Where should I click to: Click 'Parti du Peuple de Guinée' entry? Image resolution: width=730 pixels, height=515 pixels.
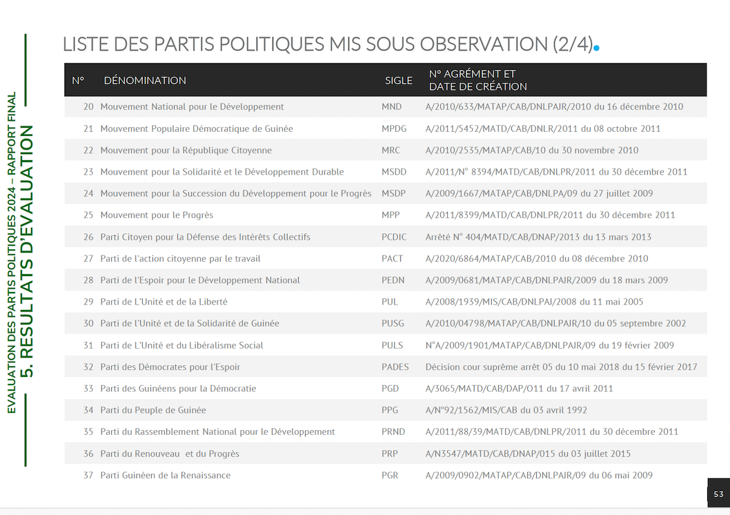(152, 410)
